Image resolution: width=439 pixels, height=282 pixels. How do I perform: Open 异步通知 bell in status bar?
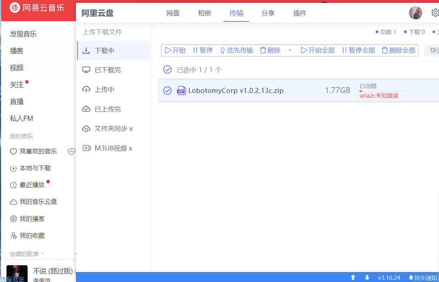pyautogui.click(x=423, y=278)
